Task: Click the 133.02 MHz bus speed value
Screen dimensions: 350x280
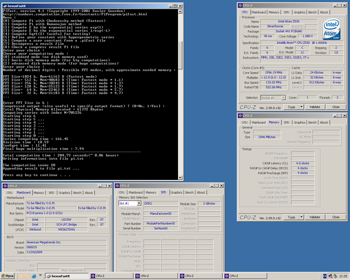Action: click(x=274, y=83)
